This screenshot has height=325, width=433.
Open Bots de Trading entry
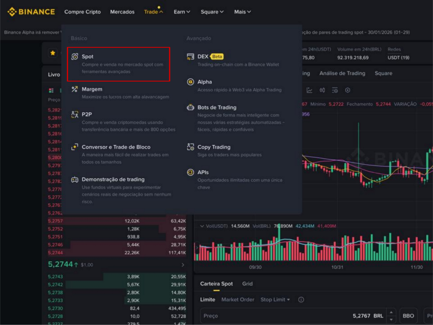pos(236,118)
